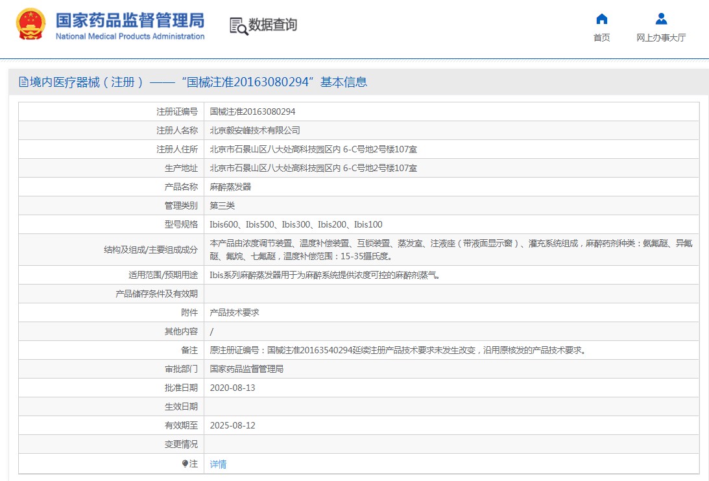709x481 pixels.
Task: Open the 详情 details link
Action: [219, 464]
